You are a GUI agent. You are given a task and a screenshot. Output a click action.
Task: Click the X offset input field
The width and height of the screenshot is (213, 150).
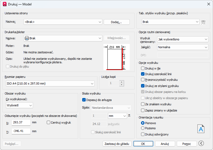21,123
